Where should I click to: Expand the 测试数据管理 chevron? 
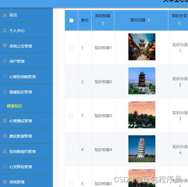[x=46, y=135]
